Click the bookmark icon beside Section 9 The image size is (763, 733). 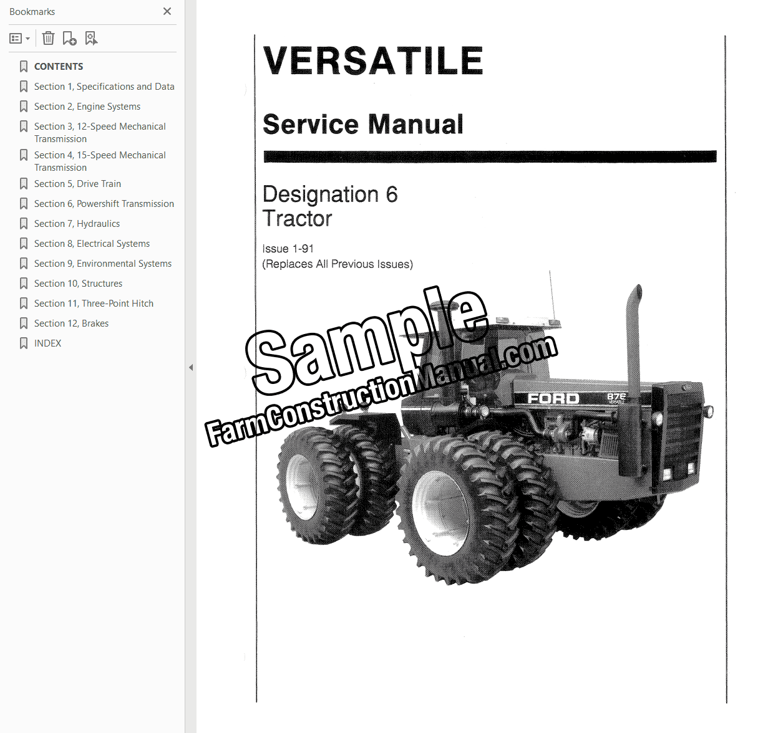[24, 264]
